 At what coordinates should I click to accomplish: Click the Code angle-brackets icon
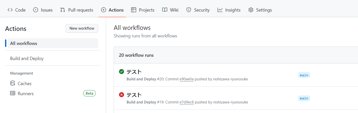point(10,10)
